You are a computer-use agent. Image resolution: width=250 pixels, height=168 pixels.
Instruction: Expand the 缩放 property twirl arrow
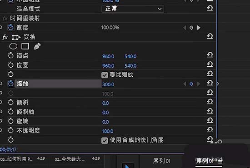coord(1,84)
